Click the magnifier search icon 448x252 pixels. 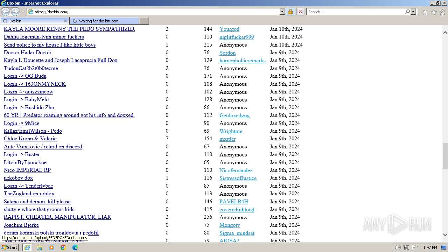[407, 12]
